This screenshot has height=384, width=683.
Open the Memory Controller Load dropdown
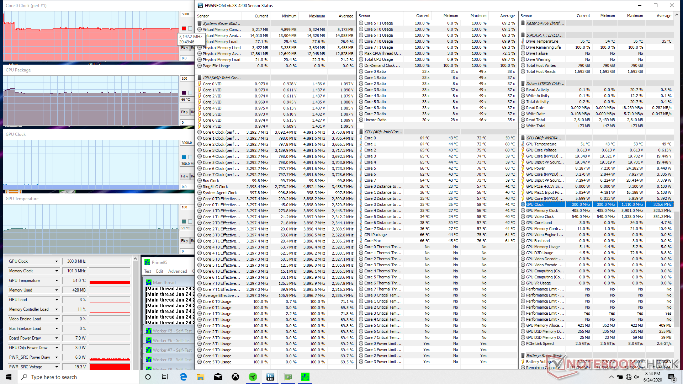(x=57, y=309)
